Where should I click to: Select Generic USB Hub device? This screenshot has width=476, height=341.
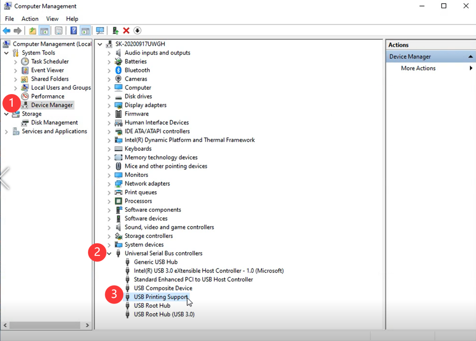(155, 262)
